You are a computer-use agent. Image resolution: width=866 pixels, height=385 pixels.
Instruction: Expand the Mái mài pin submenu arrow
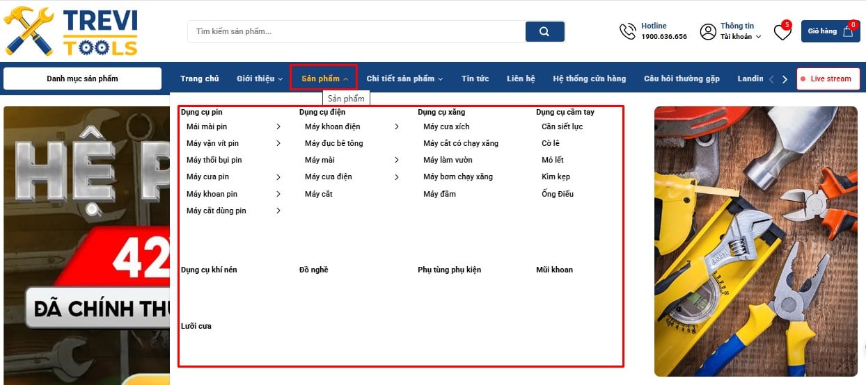tap(278, 126)
